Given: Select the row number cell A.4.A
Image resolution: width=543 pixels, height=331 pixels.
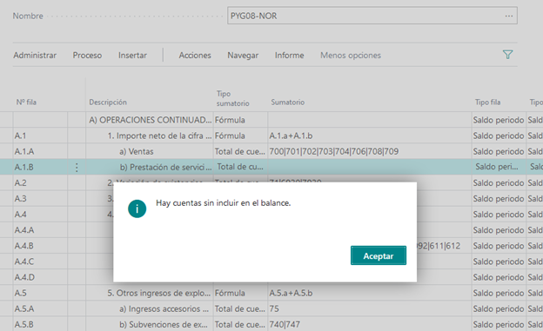Looking at the screenshot, I should [x=40, y=230].
